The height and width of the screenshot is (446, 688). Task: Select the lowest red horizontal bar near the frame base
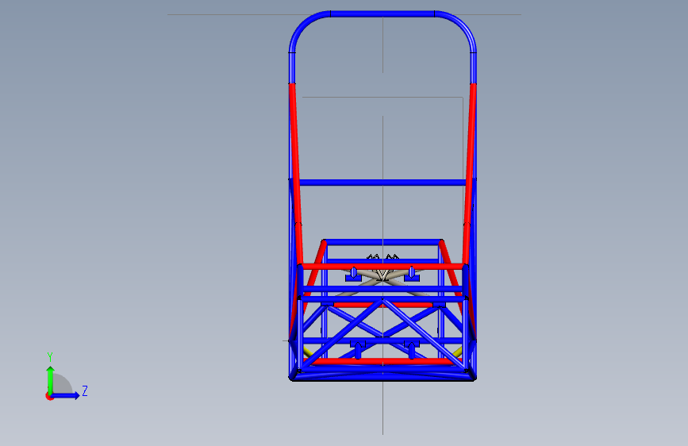click(382, 361)
